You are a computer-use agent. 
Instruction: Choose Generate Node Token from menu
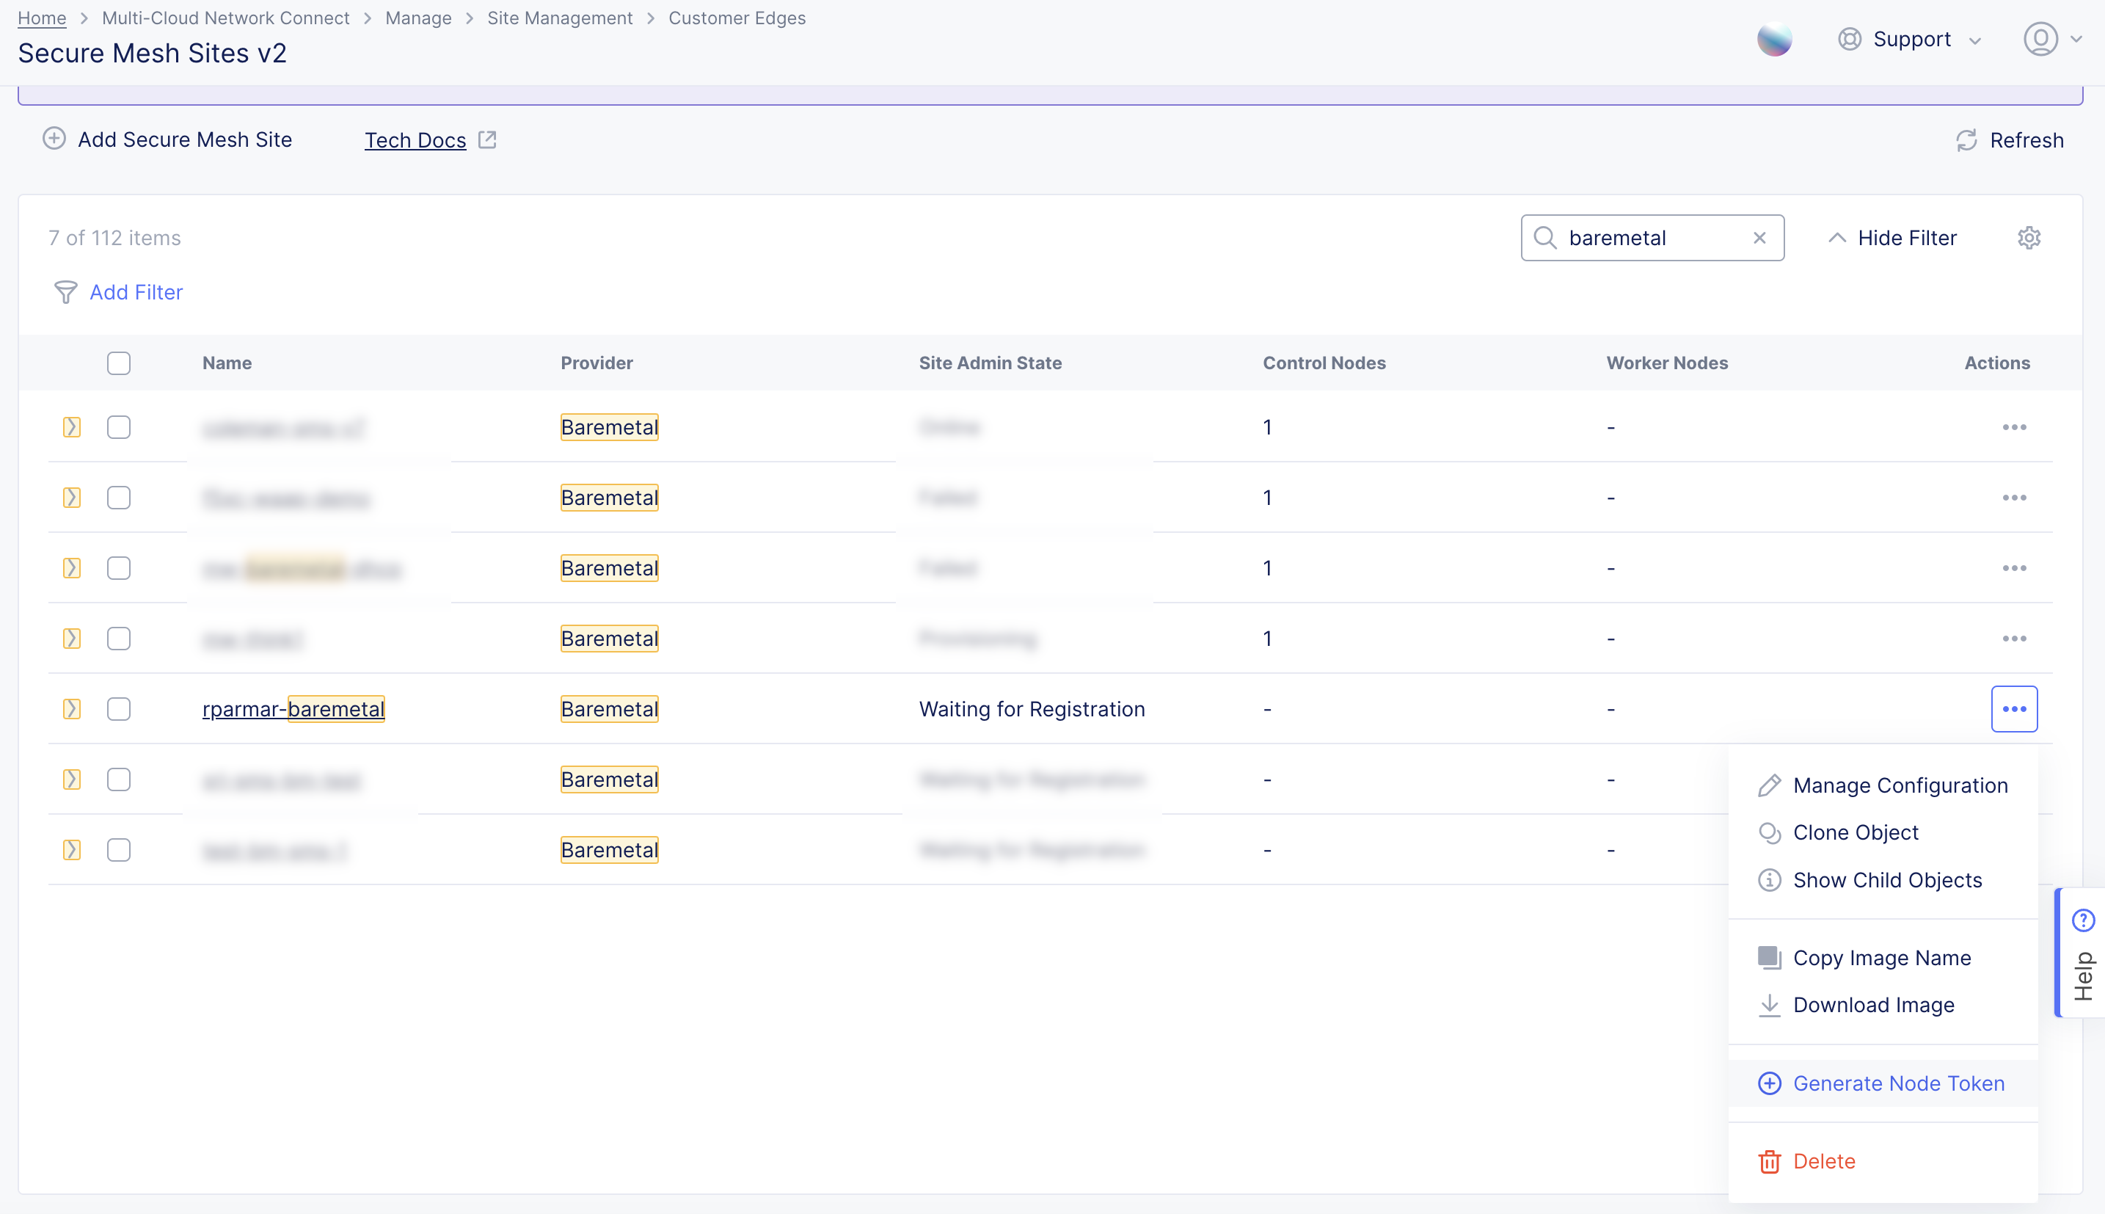click(x=1897, y=1083)
